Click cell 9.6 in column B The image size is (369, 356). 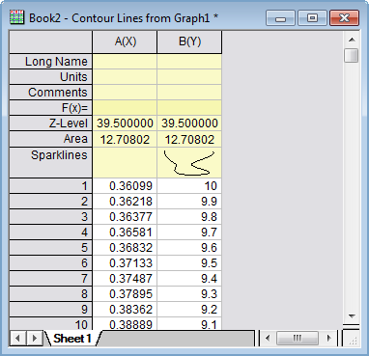189,248
